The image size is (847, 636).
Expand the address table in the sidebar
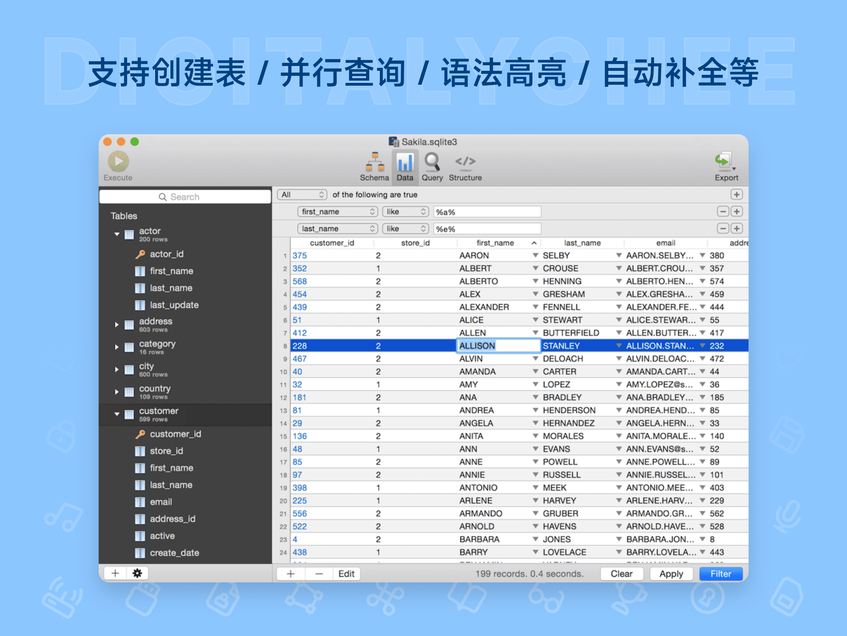click(x=117, y=325)
